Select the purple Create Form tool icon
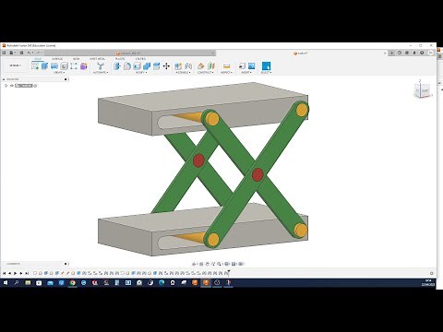The image size is (443, 332). [x=84, y=65]
